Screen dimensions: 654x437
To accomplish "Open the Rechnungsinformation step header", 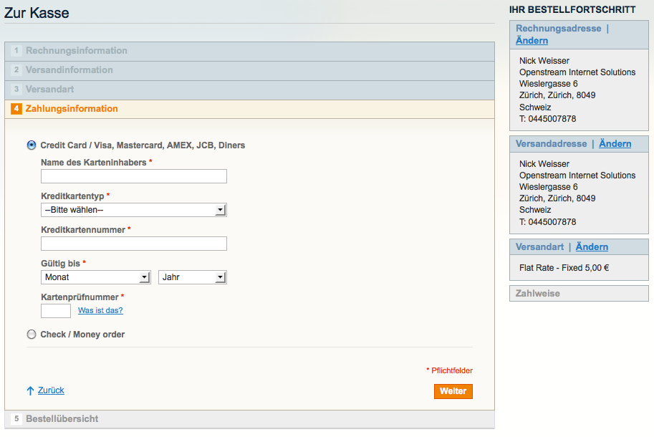I will point(77,51).
